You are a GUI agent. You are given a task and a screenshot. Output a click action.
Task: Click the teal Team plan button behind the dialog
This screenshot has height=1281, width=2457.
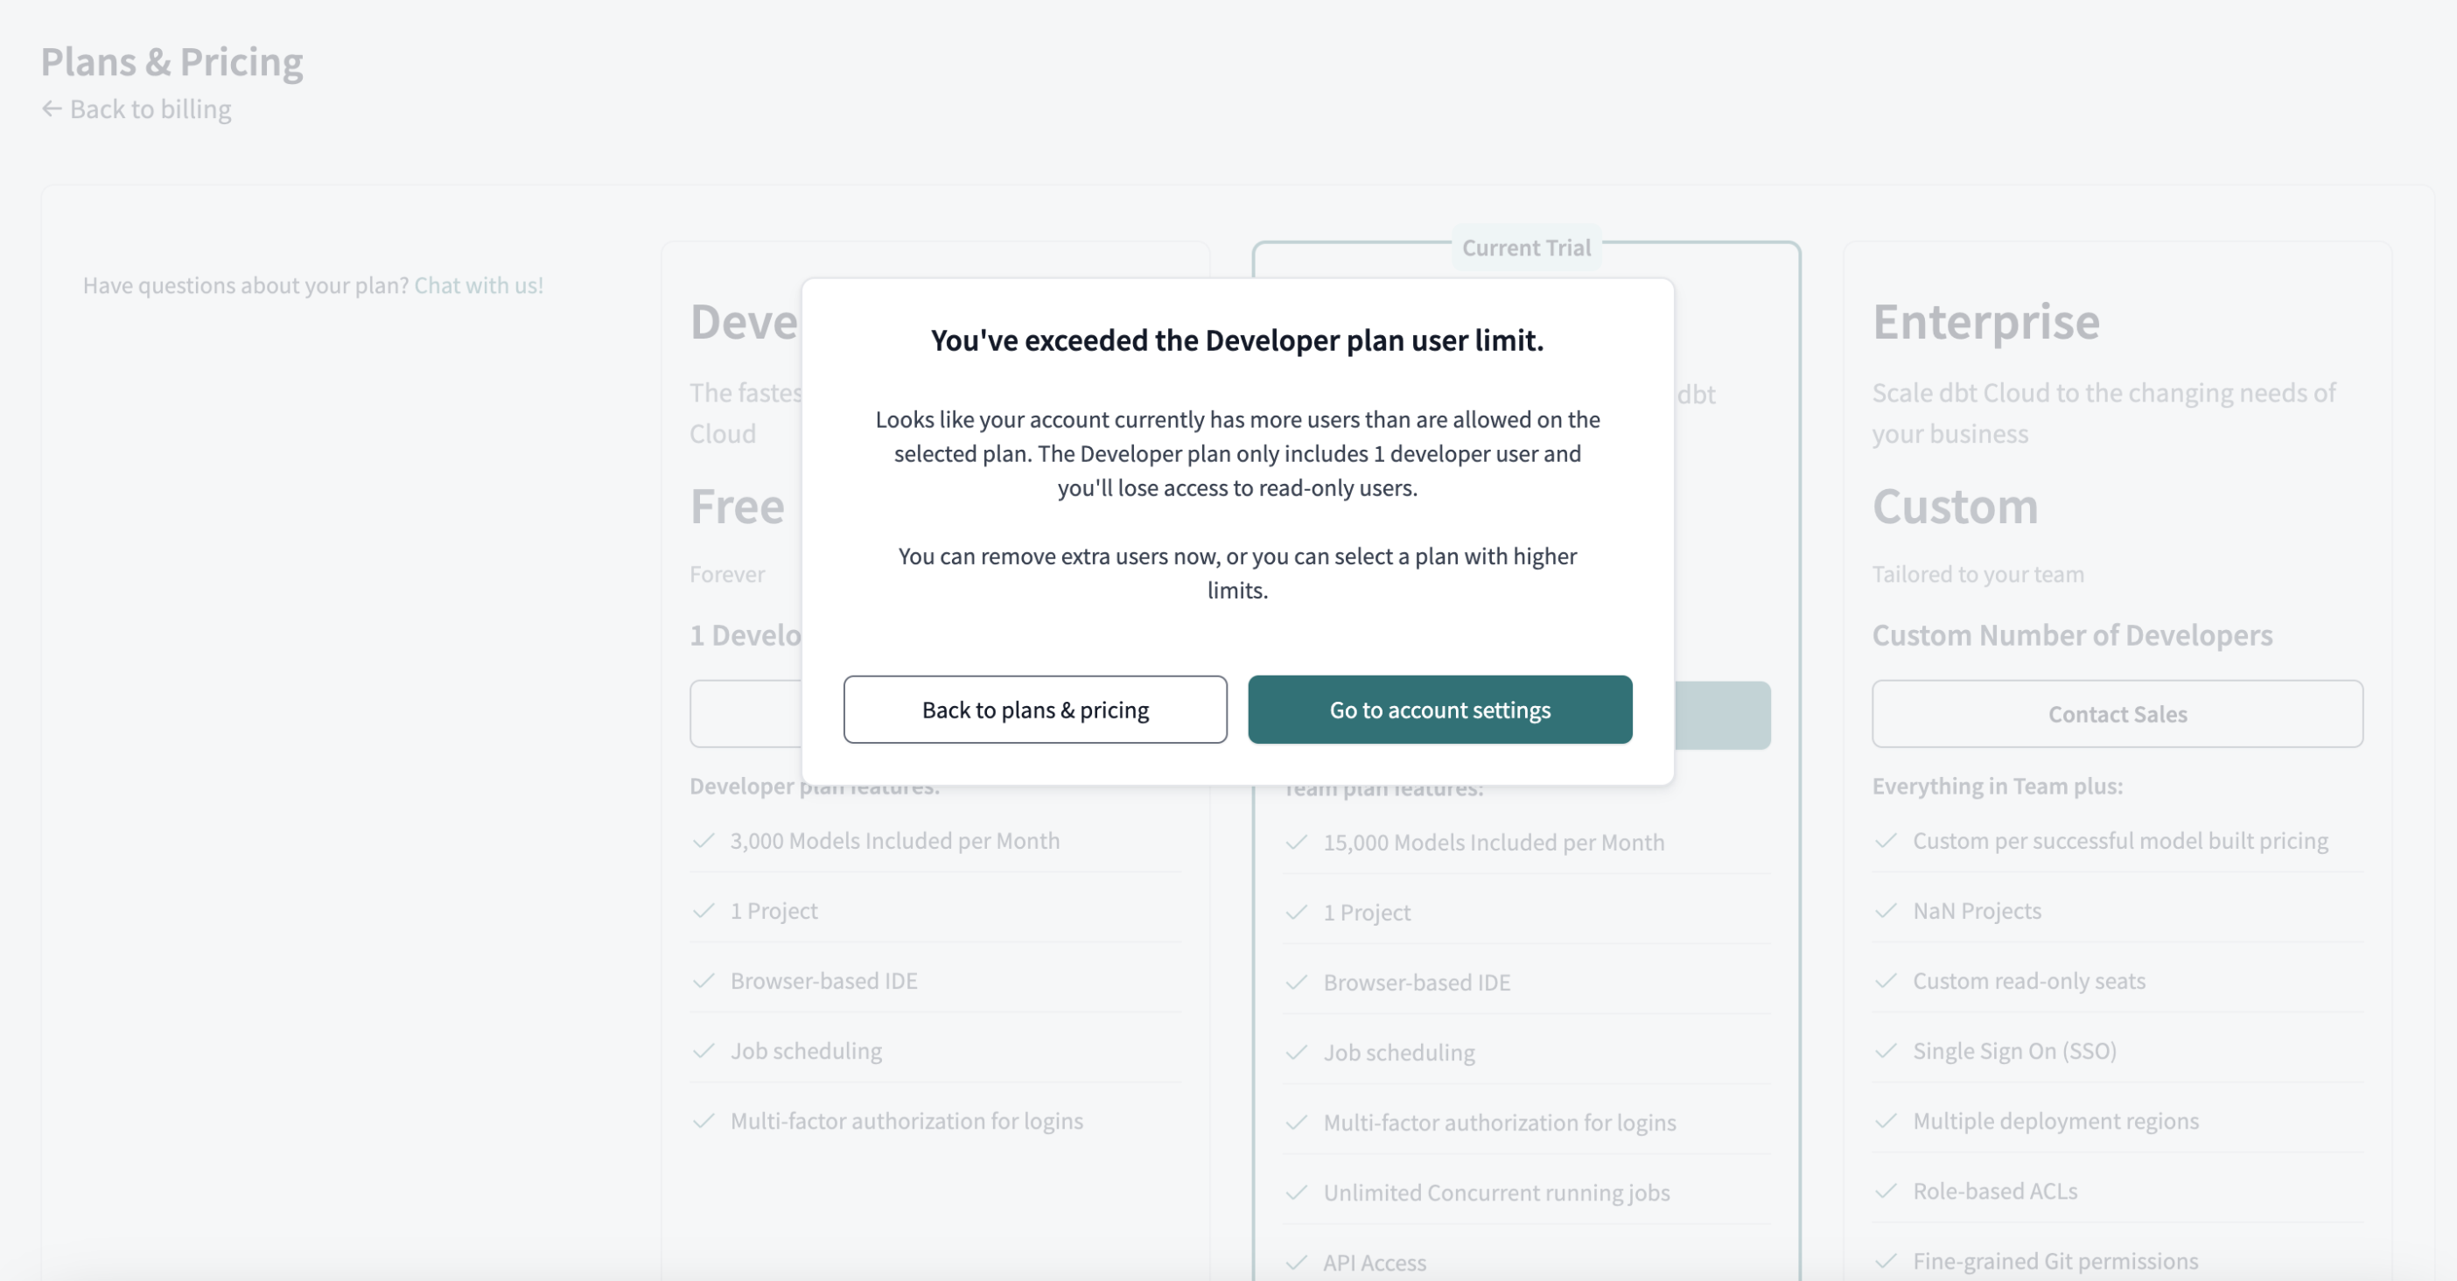pos(1723,716)
